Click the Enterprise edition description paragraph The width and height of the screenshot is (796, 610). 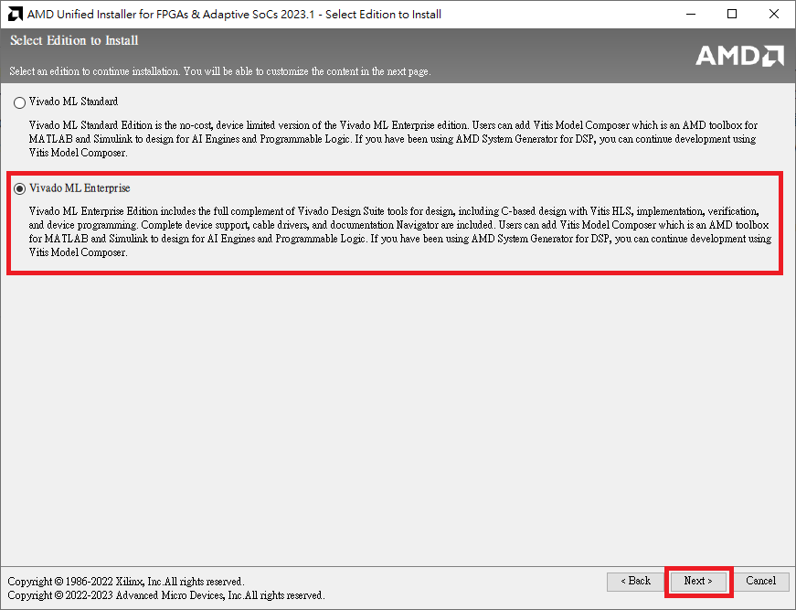393,231
